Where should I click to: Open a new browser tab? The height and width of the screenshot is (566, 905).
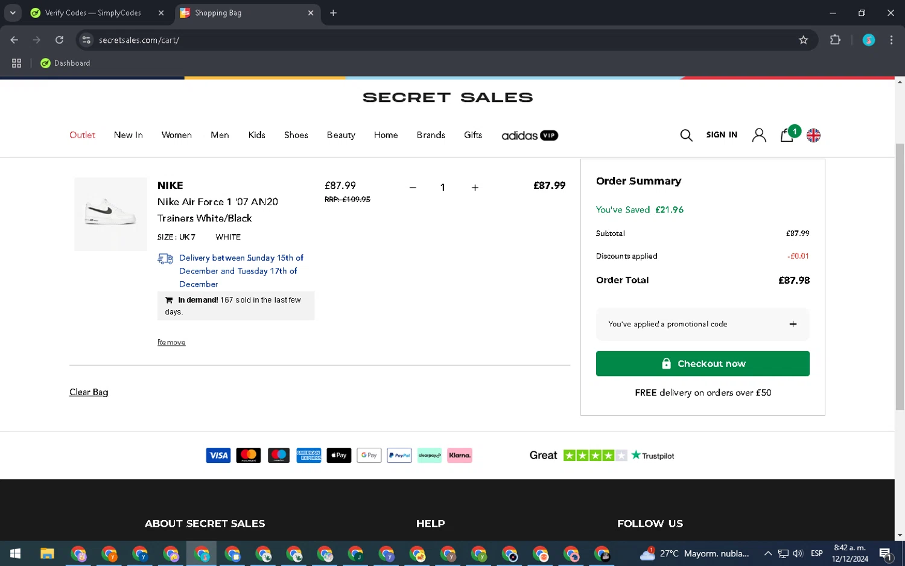tap(333, 13)
